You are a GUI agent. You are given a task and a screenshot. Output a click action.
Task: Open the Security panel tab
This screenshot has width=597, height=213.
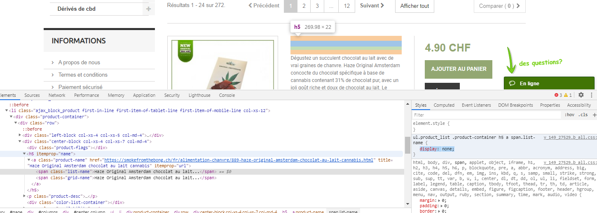click(x=172, y=95)
